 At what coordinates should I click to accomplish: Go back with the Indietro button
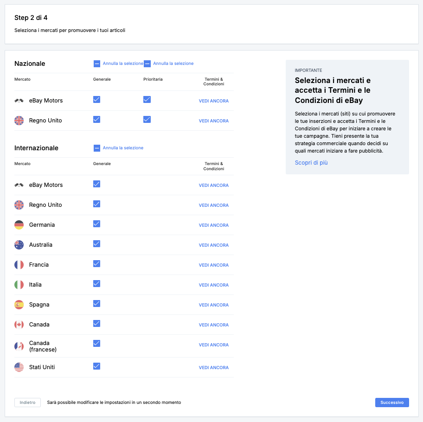coord(27,403)
